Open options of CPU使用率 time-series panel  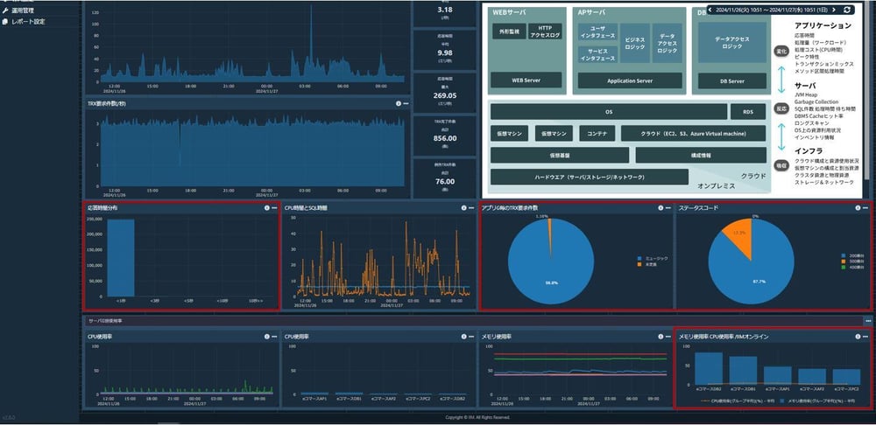(x=274, y=337)
